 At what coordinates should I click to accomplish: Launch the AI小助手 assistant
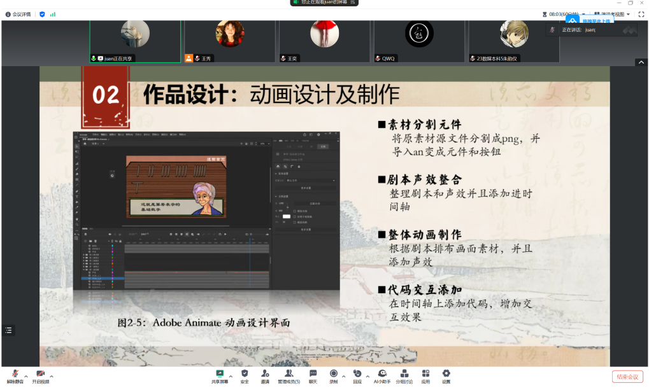point(382,375)
